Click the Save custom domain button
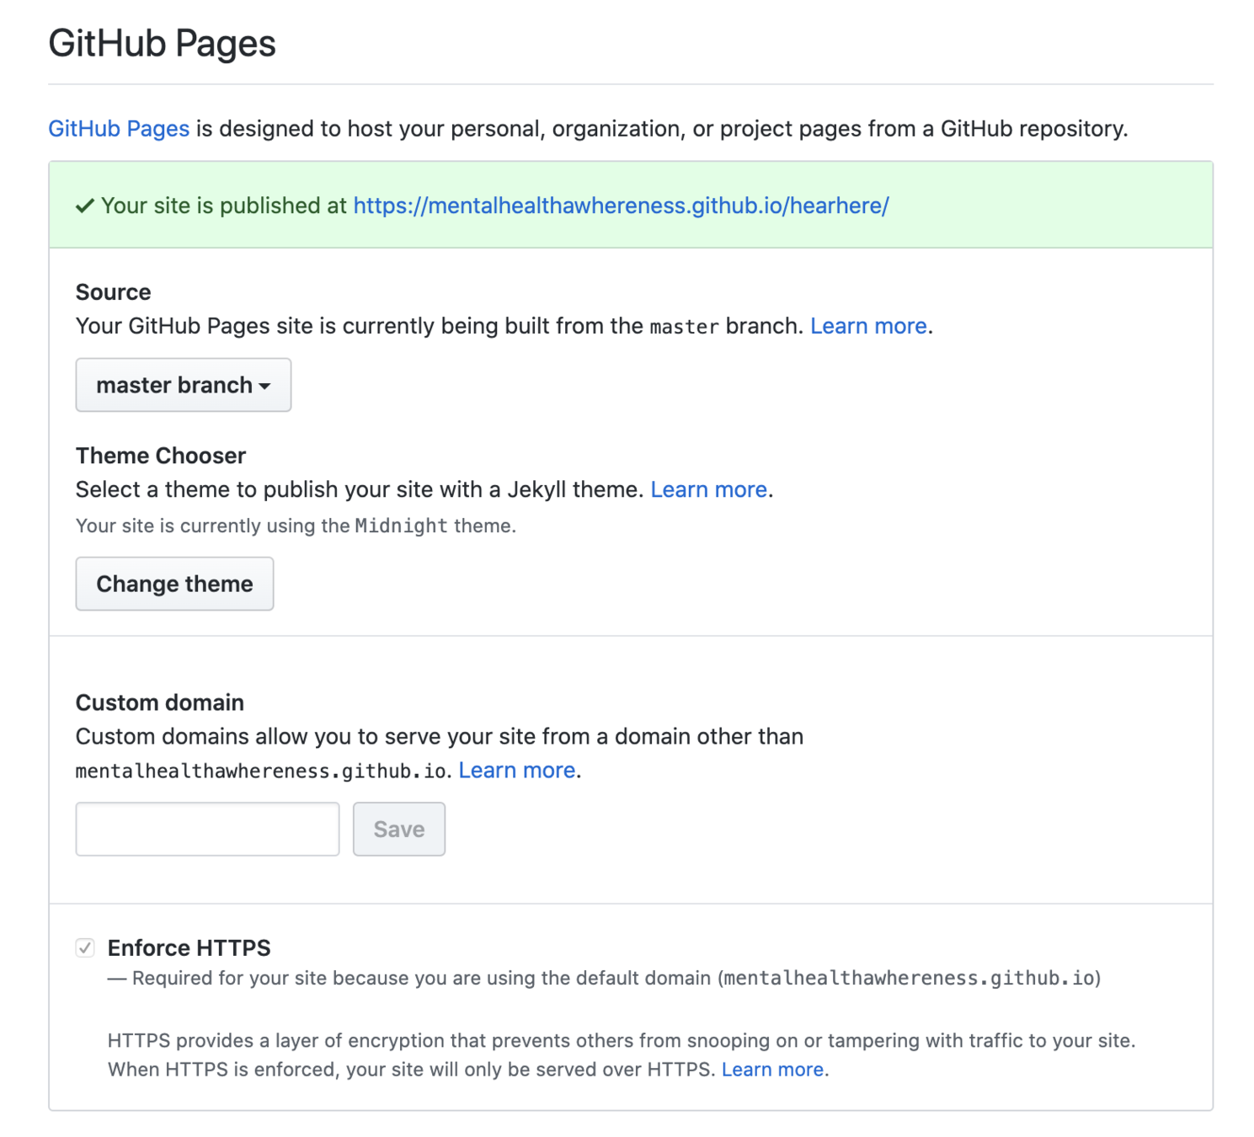This screenshot has height=1137, width=1254. click(x=399, y=830)
